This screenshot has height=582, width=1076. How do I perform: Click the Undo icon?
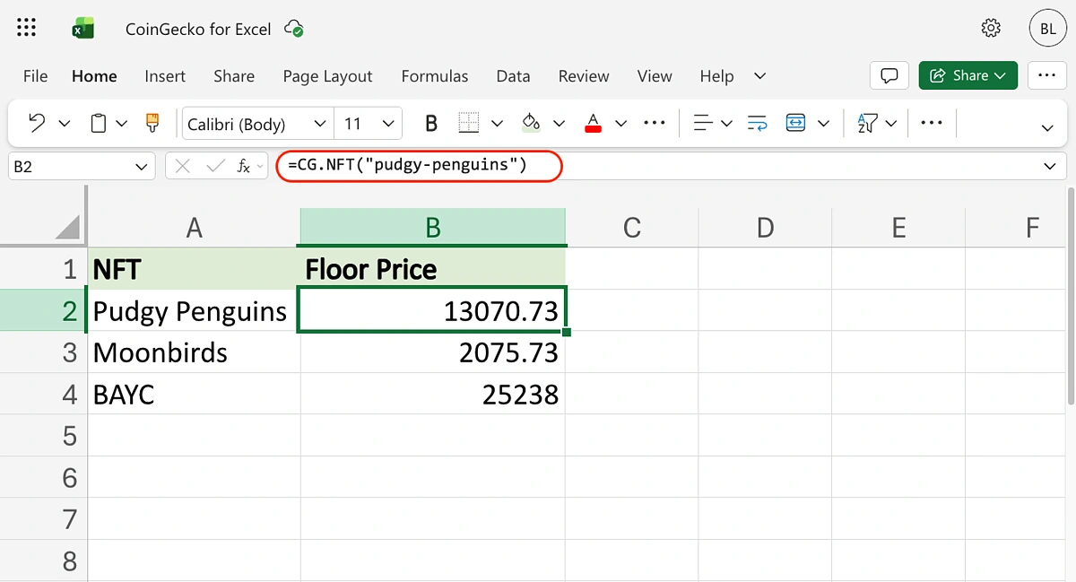[x=37, y=123]
